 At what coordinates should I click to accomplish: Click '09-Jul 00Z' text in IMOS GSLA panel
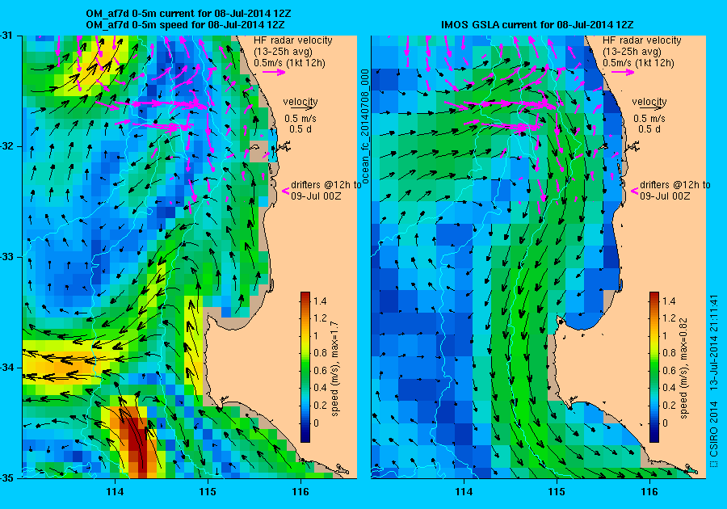pyautogui.click(x=665, y=196)
